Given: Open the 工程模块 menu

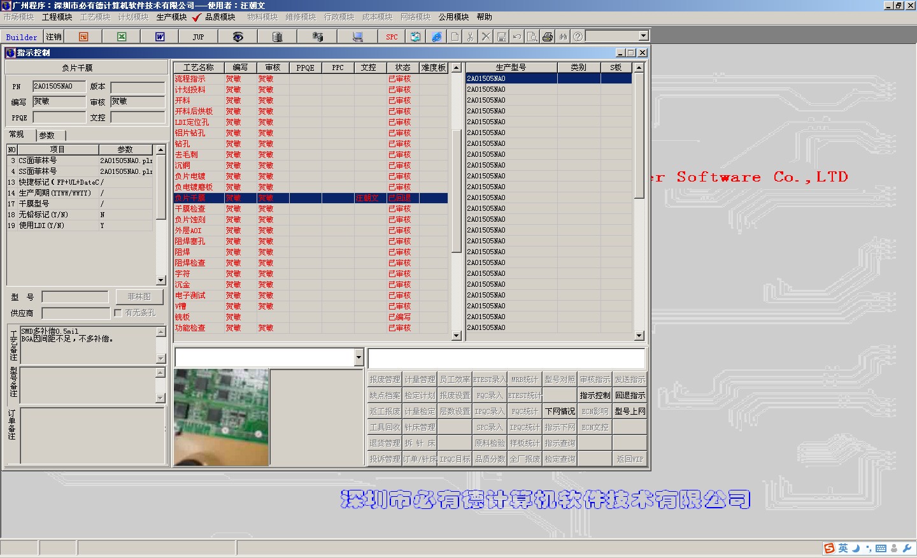Looking at the screenshot, I should [x=57, y=17].
